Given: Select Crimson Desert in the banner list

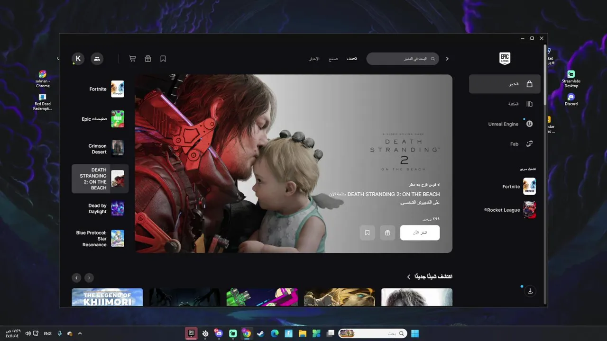Looking at the screenshot, I should [x=100, y=149].
